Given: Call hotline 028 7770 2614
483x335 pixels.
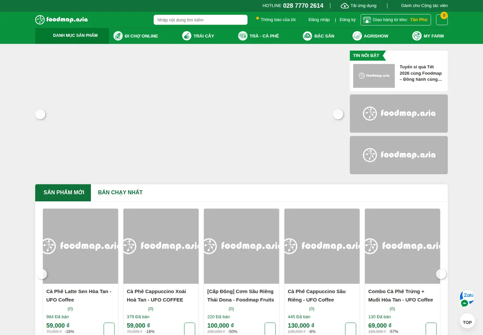Looking at the screenshot, I should point(303,6).
